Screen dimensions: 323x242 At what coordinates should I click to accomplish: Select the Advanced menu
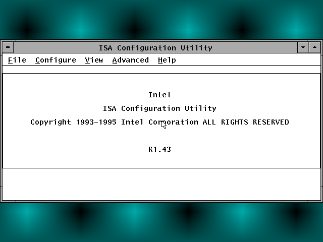130,60
